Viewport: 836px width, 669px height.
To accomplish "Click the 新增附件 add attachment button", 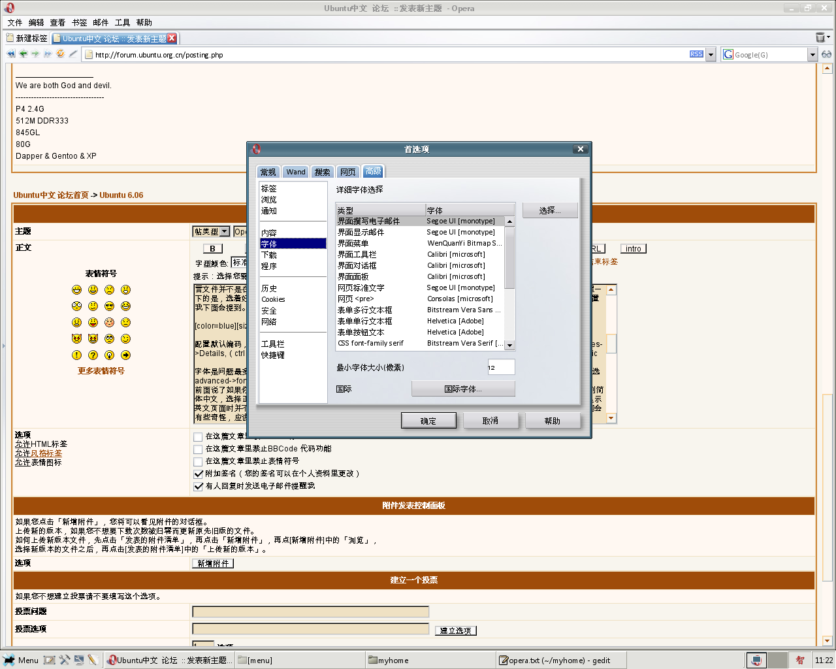I will [213, 563].
